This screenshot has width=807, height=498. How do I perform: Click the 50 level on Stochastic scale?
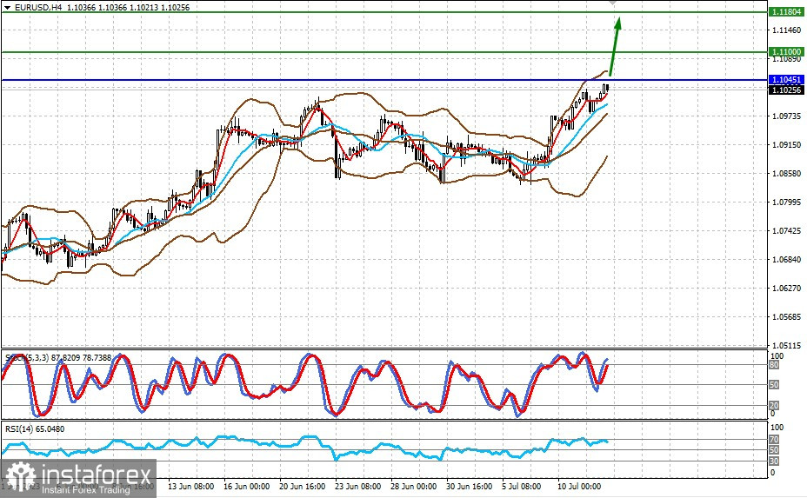774,385
